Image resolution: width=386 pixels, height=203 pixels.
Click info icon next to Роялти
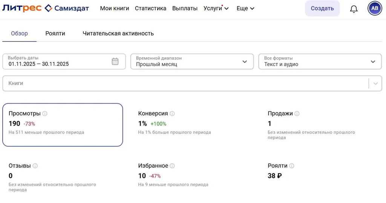click(292, 166)
